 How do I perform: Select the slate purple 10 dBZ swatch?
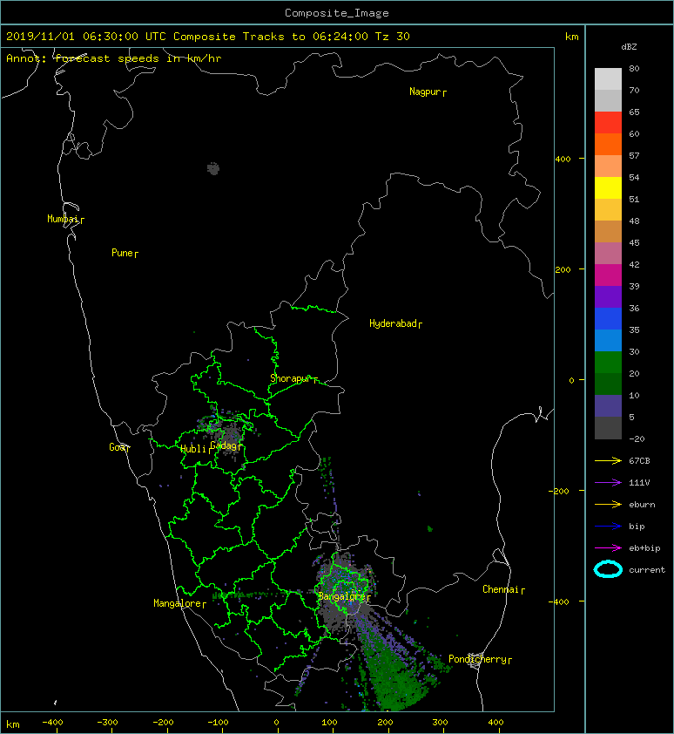click(x=608, y=405)
